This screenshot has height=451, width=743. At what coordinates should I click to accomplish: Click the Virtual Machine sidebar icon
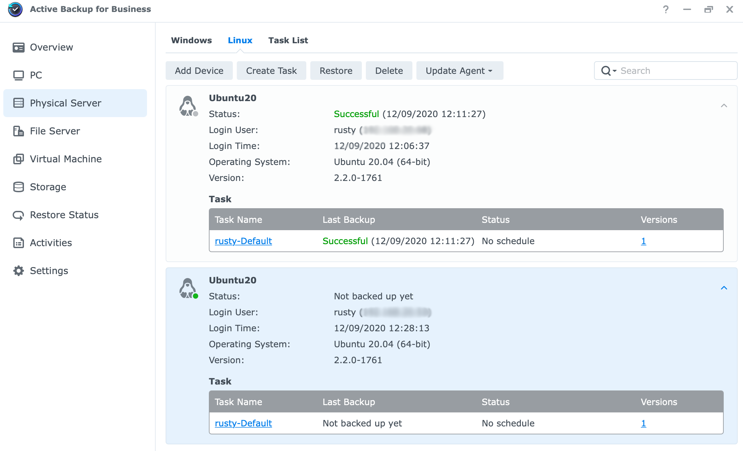[x=19, y=159]
